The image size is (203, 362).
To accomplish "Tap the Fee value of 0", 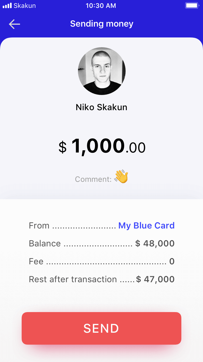I will point(172,262).
